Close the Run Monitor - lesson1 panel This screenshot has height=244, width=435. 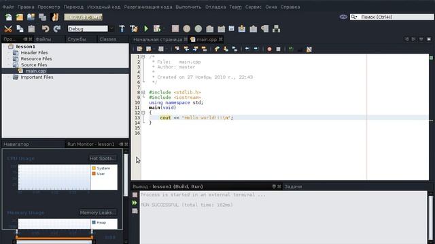[x=126, y=144]
